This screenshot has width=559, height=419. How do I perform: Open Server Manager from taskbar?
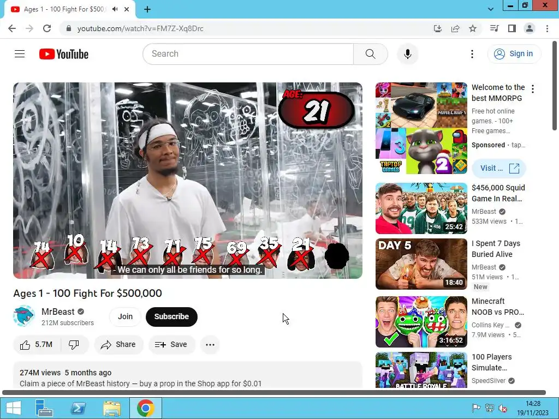tap(44, 408)
